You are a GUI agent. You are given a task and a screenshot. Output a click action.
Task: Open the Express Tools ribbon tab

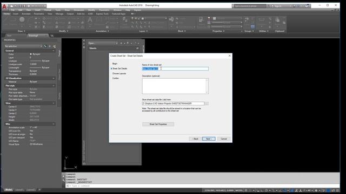coord(102,14)
